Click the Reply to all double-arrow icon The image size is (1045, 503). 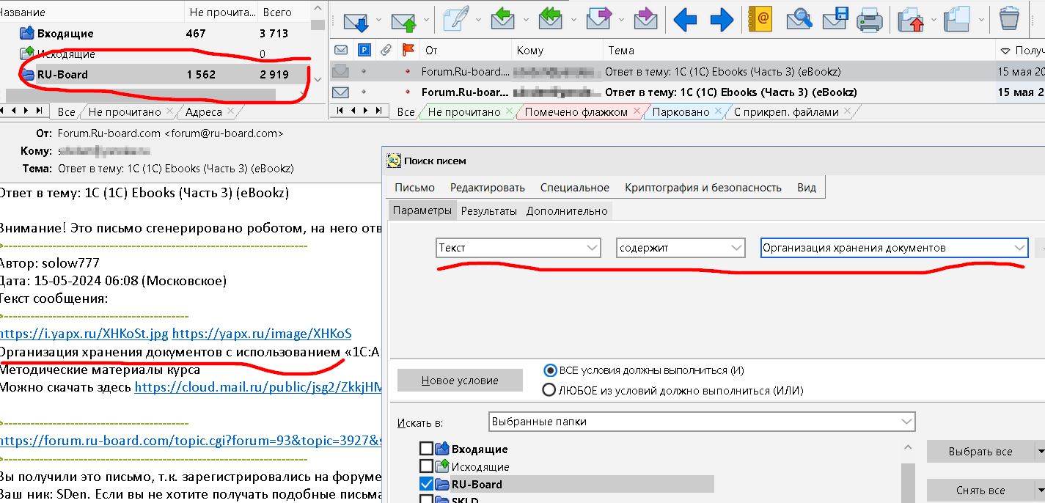pyautogui.click(x=551, y=18)
